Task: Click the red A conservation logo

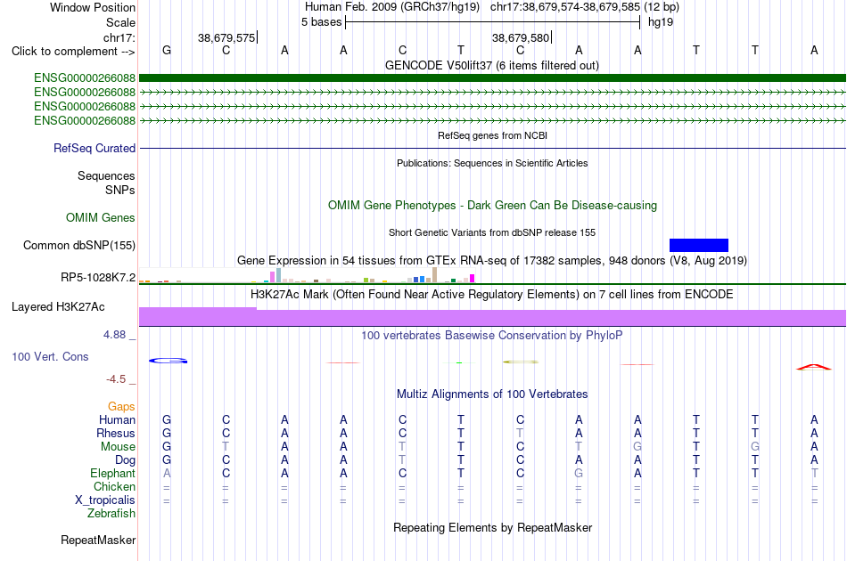Action: point(814,368)
